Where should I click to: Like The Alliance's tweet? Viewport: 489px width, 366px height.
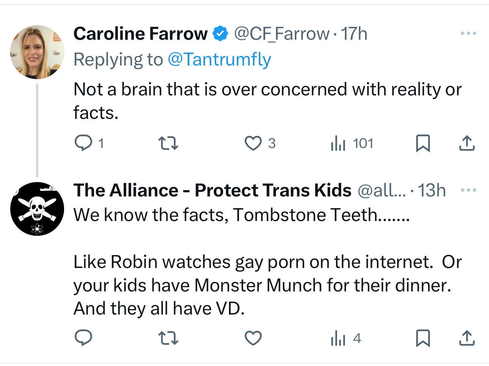click(253, 338)
